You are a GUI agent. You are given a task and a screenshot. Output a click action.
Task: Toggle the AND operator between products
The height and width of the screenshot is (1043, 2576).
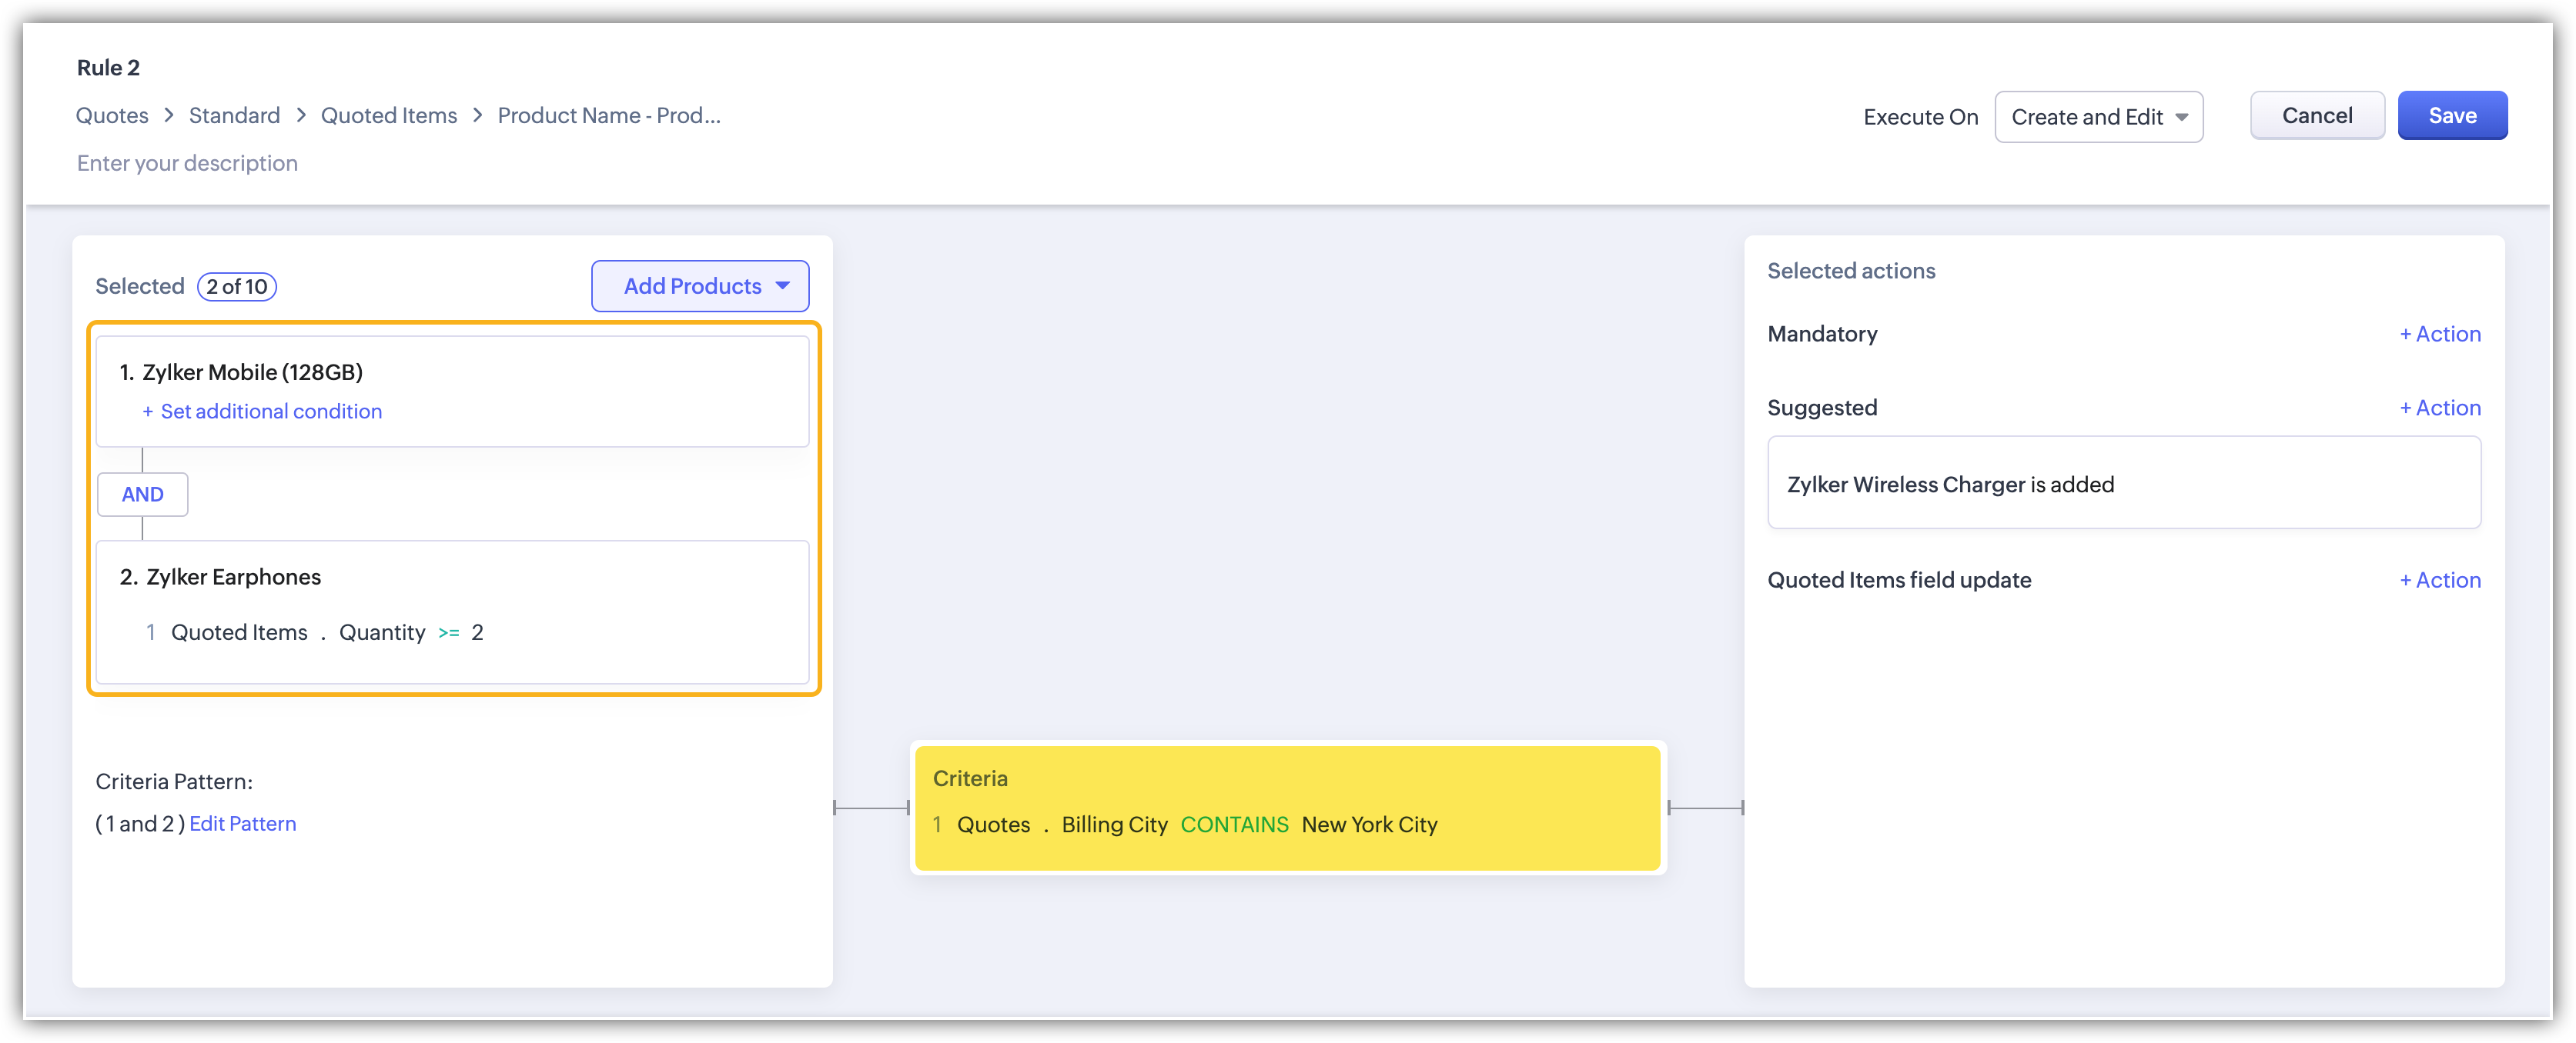pos(142,495)
